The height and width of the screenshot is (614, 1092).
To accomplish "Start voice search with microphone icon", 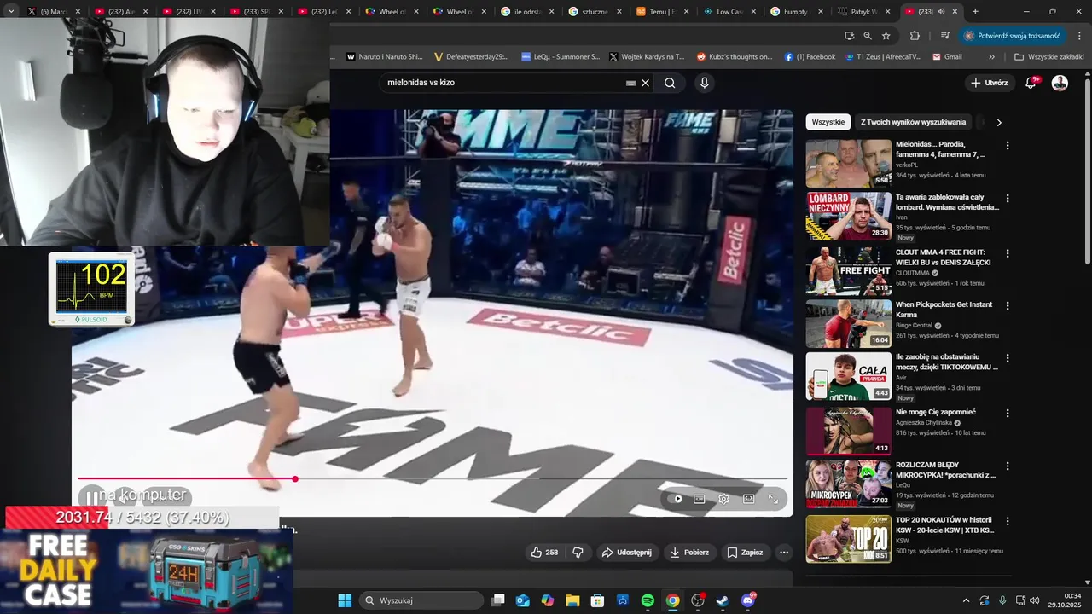I will click(704, 83).
